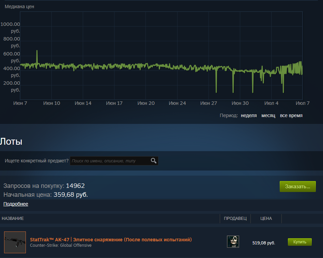Image resolution: width=323 pixels, height=258 pixels.
Task: Open the seller's skull avatar
Action: tap(233, 242)
